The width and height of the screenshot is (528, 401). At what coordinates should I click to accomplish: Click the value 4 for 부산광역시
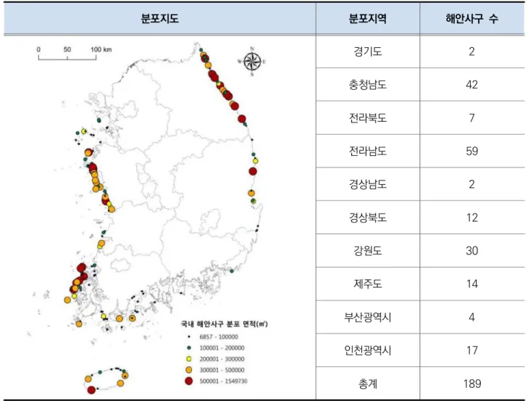[x=472, y=317]
